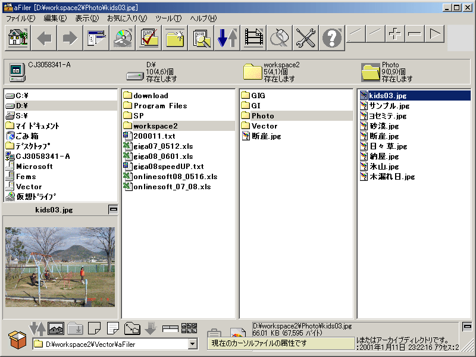Open the 編集(E) menu
The height and width of the screenshot is (357, 476).
(x=55, y=18)
